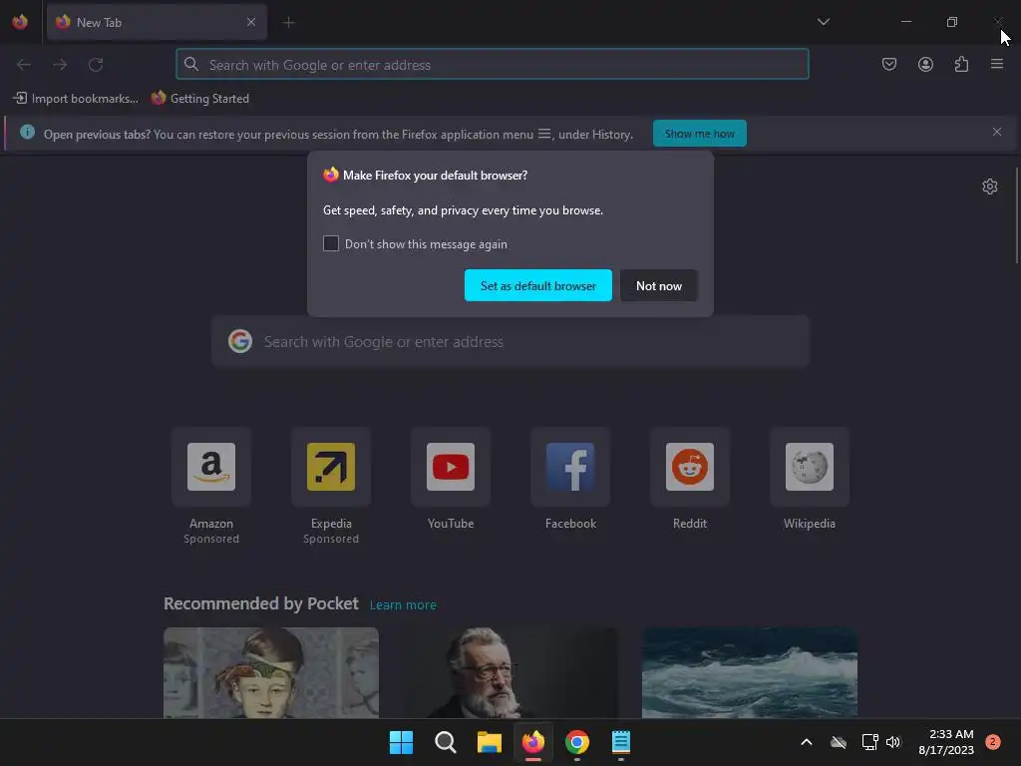Show hidden system tray icons
Viewport: 1021px width, 766px height.
point(806,742)
